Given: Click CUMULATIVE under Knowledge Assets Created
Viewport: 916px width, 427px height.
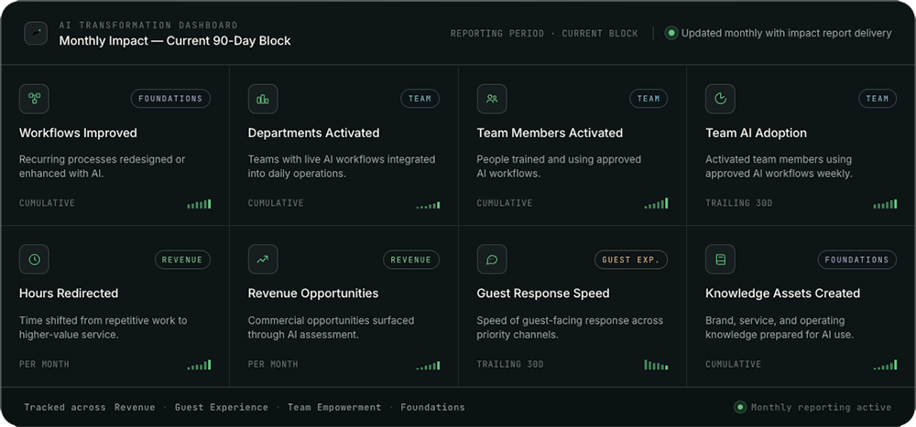Looking at the screenshot, I should 733,364.
